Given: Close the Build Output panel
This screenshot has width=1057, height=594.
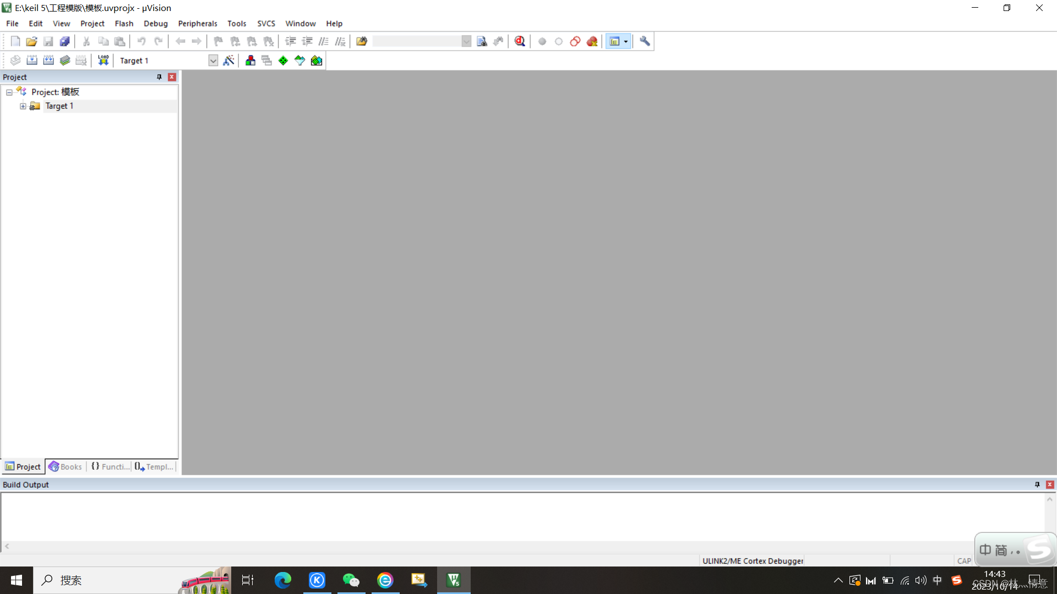Looking at the screenshot, I should coord(1050,485).
